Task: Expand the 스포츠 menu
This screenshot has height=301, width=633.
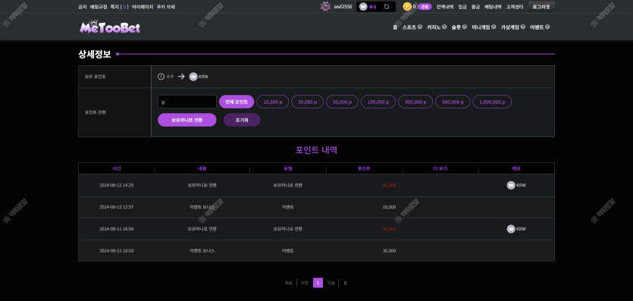Action: [412, 27]
